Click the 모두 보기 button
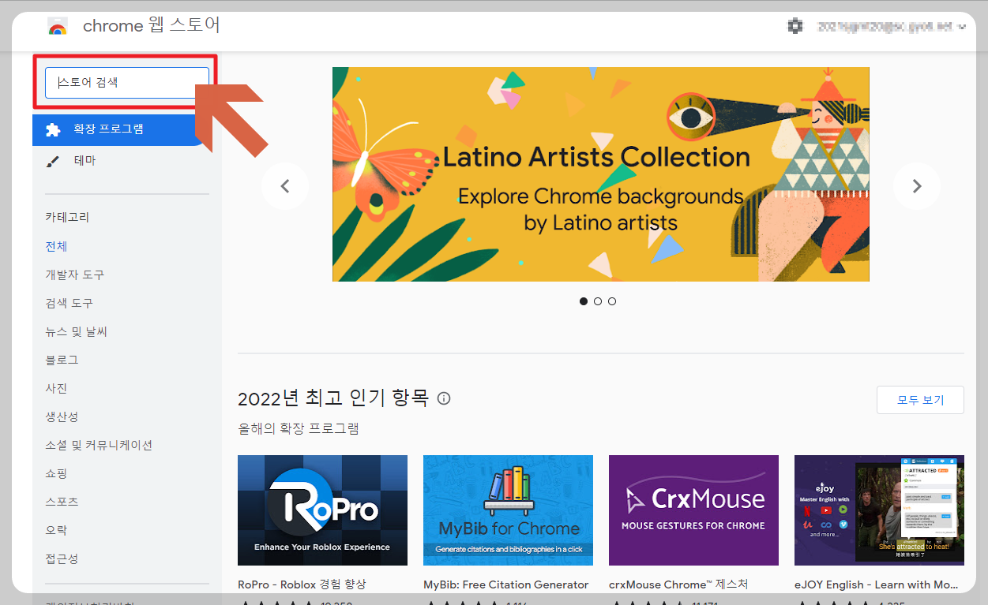 tap(920, 400)
